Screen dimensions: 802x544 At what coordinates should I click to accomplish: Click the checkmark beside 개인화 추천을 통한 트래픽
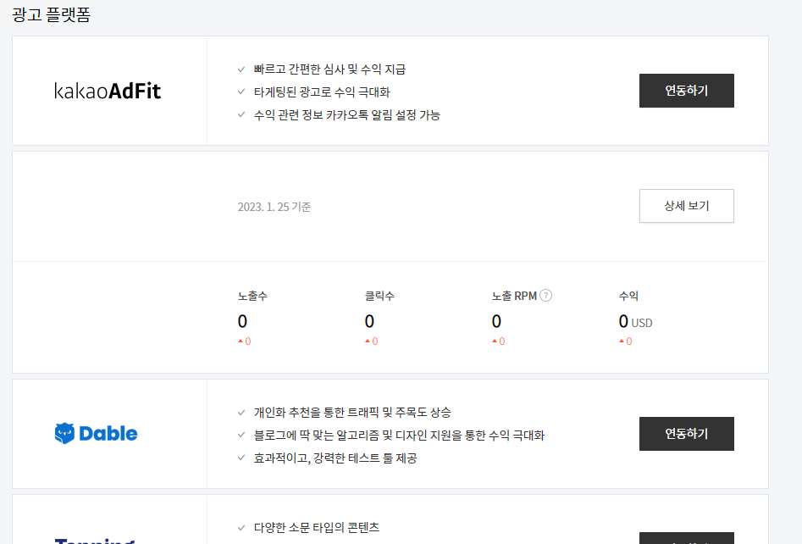tap(241, 412)
